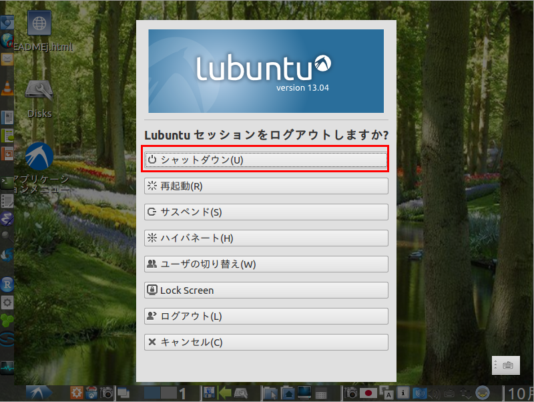Open the green hexagons sidebar icon

(7, 321)
